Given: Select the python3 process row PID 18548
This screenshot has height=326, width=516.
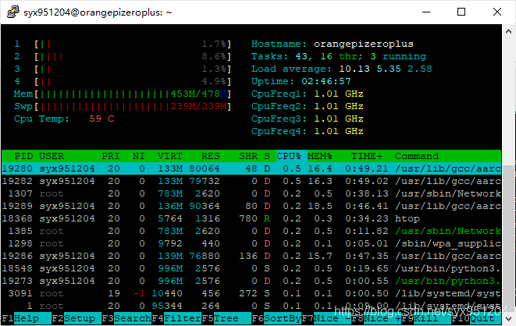Looking at the screenshot, I should (x=251, y=268).
